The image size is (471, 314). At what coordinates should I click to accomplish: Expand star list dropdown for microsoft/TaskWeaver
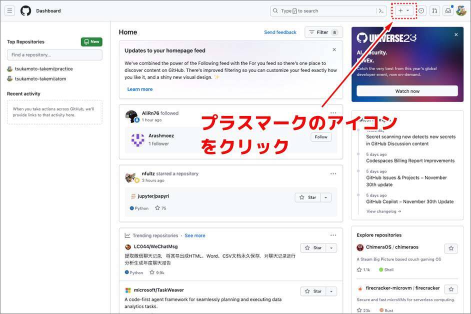(331, 291)
